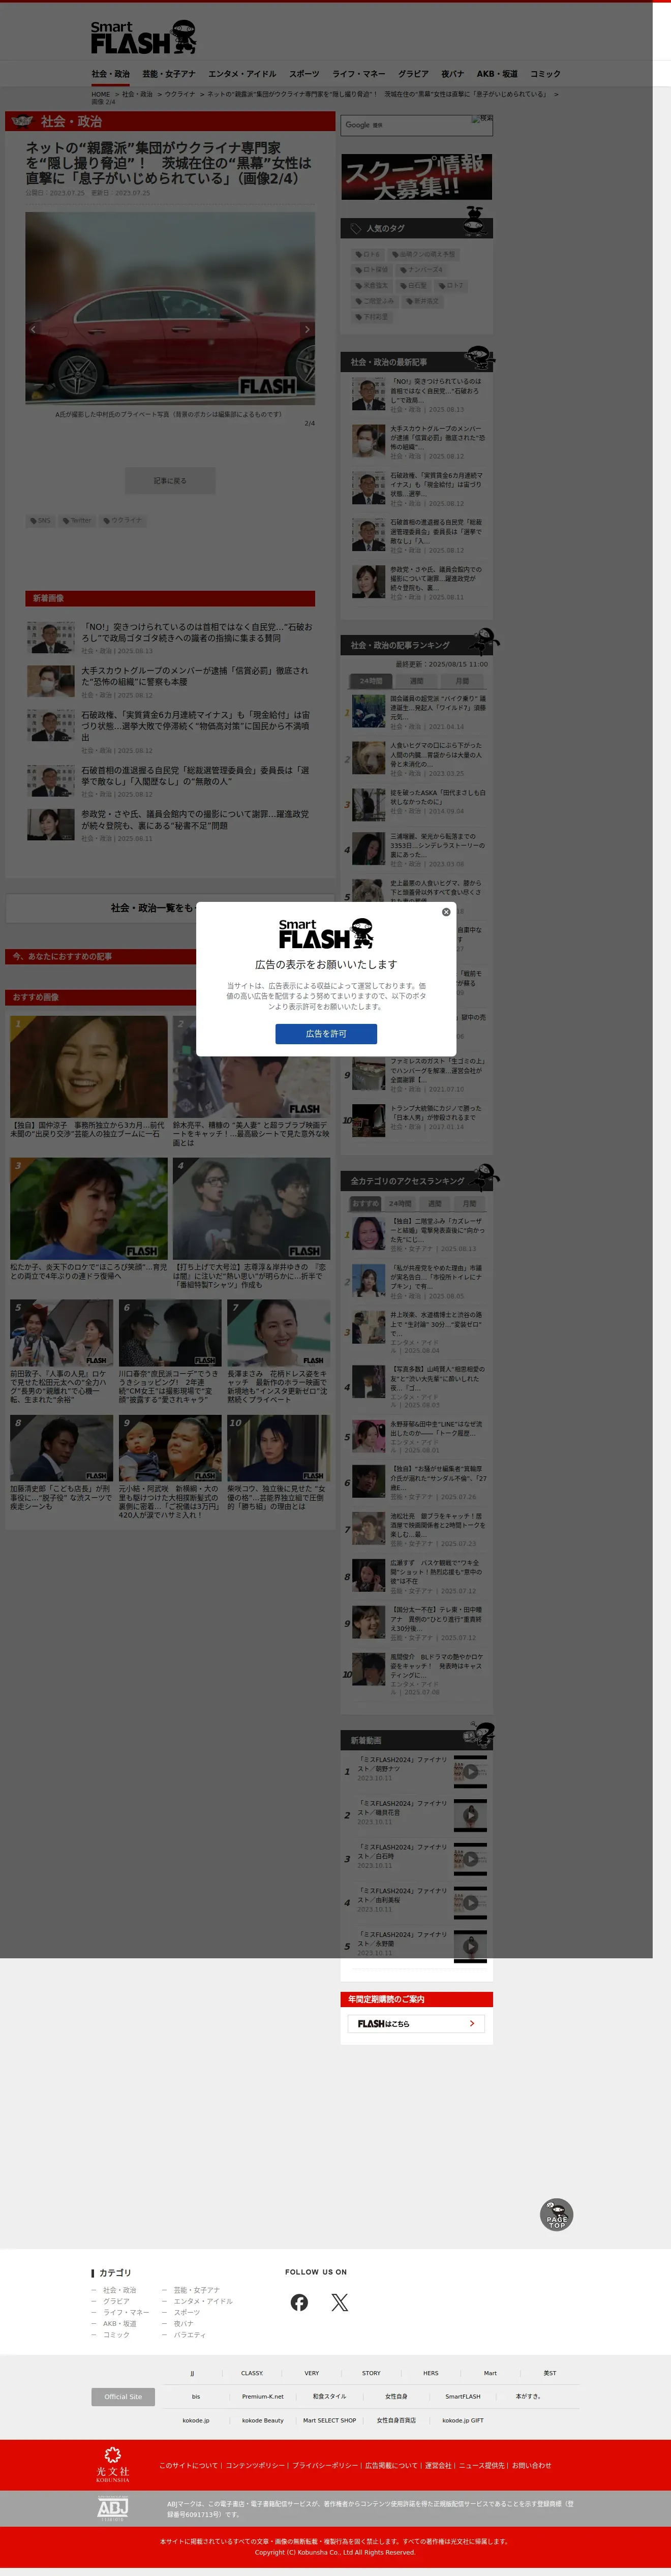The height and width of the screenshot is (2576, 671).
Task: Select おすすめ tab in all-category ranking
Action: 366,1204
